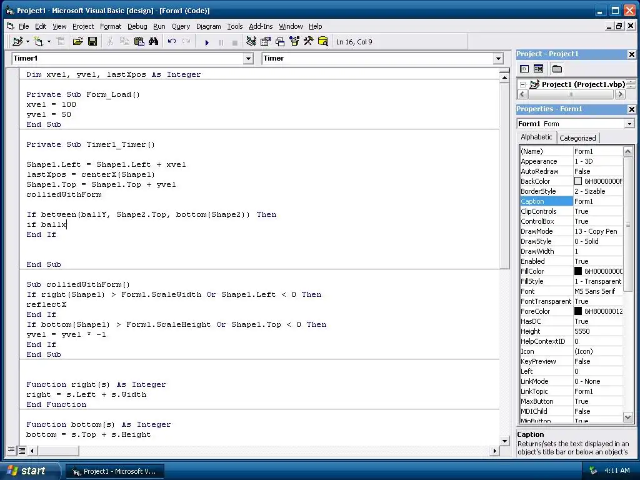Click the Font property row
Image resolution: width=640 pixels, height=480 pixels.
pyautogui.click(x=571, y=291)
